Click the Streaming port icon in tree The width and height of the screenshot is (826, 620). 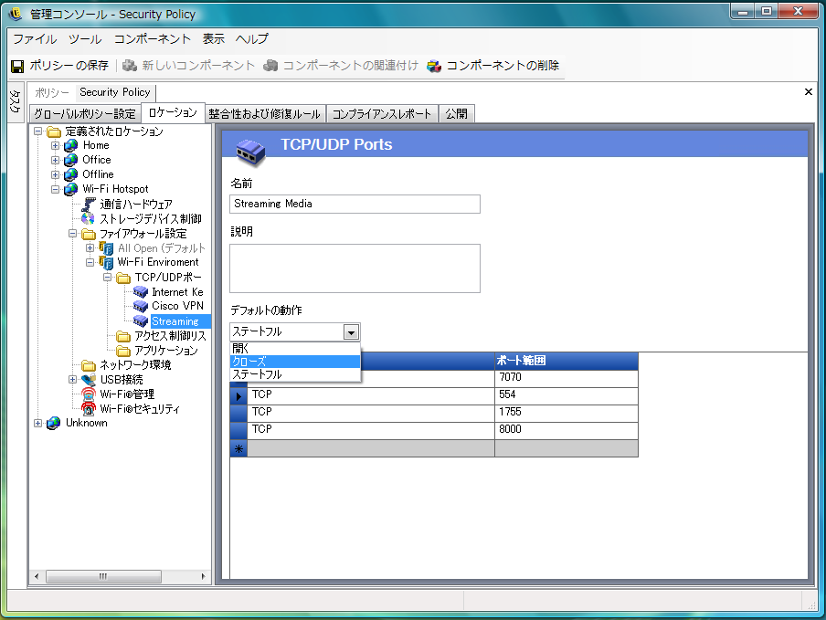pos(140,321)
